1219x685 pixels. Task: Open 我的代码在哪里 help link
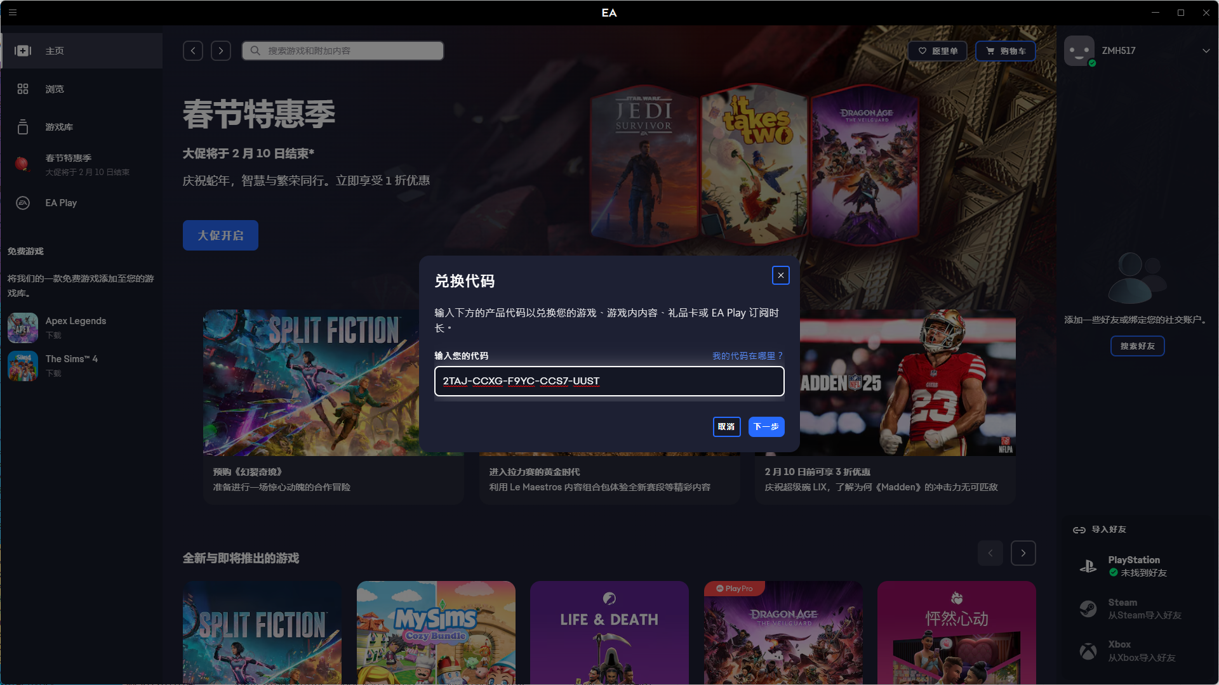(748, 356)
